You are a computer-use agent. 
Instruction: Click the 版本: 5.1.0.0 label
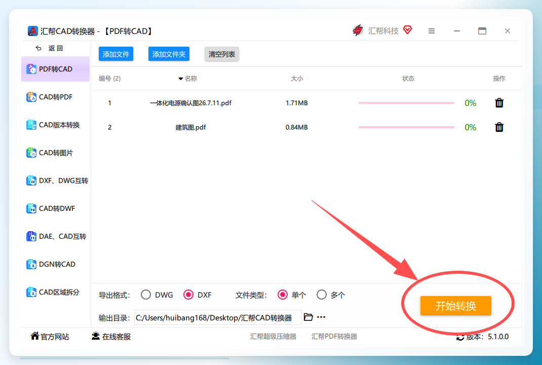[x=487, y=337]
